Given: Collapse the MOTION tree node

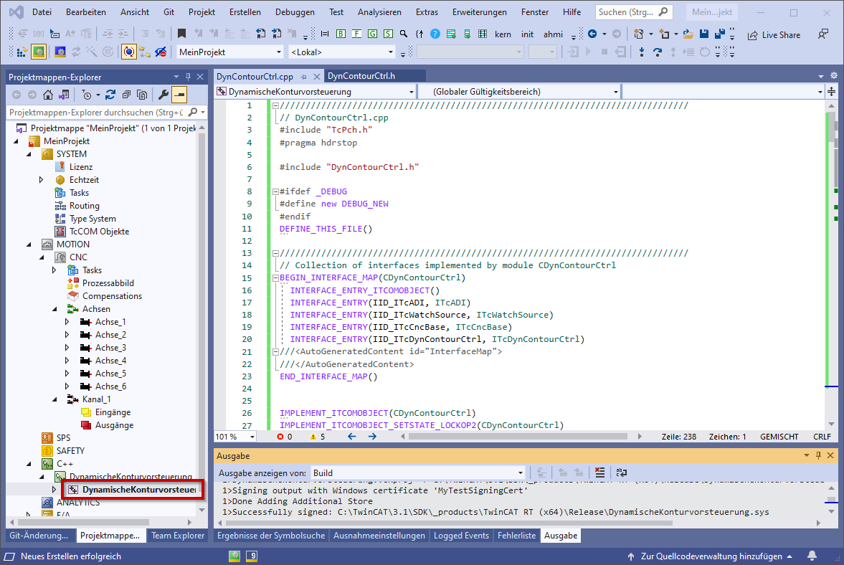Looking at the screenshot, I should pyautogui.click(x=29, y=244).
